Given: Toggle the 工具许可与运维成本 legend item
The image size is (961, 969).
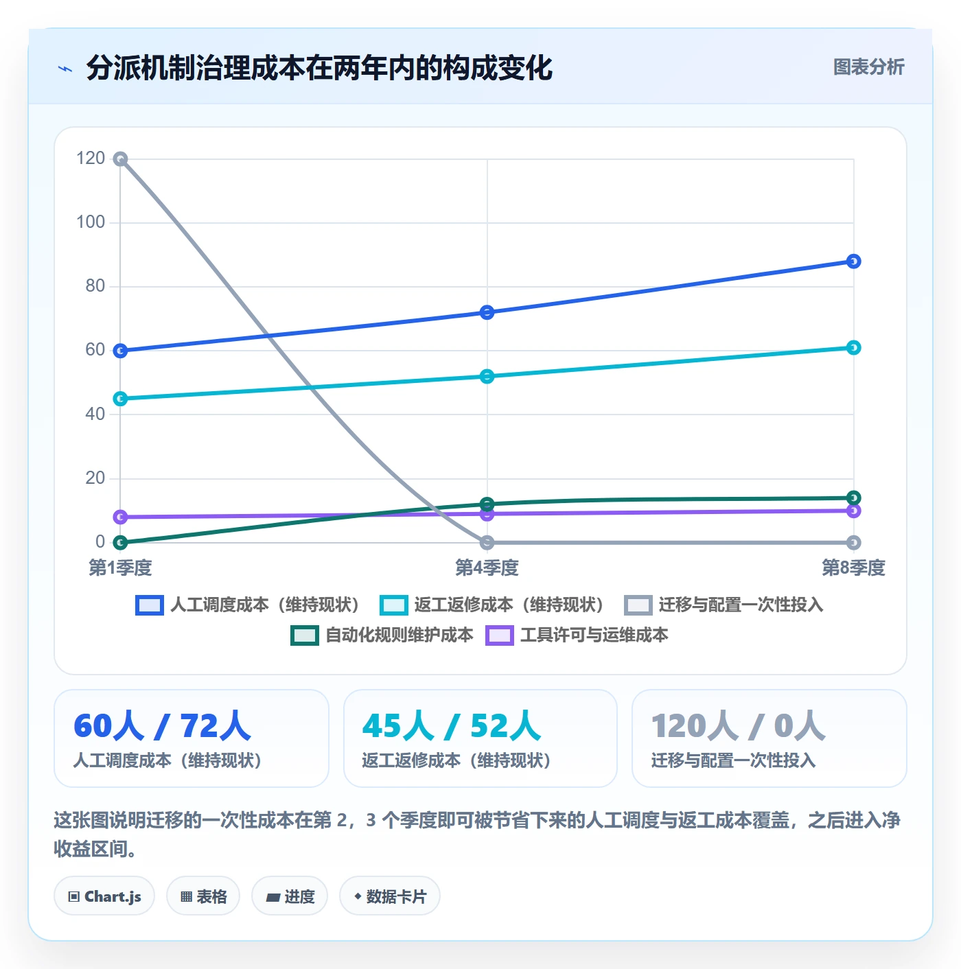Looking at the screenshot, I should click(x=577, y=635).
